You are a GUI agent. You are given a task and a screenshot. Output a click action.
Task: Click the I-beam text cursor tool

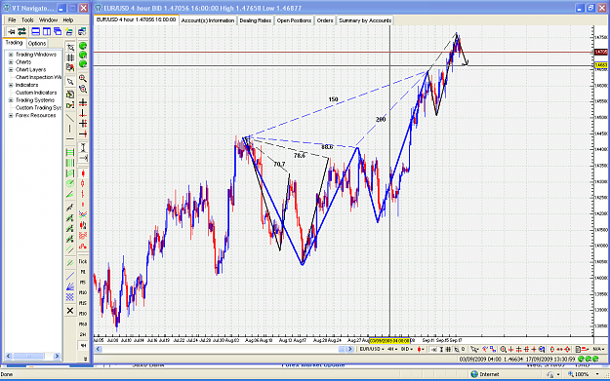coord(83,147)
